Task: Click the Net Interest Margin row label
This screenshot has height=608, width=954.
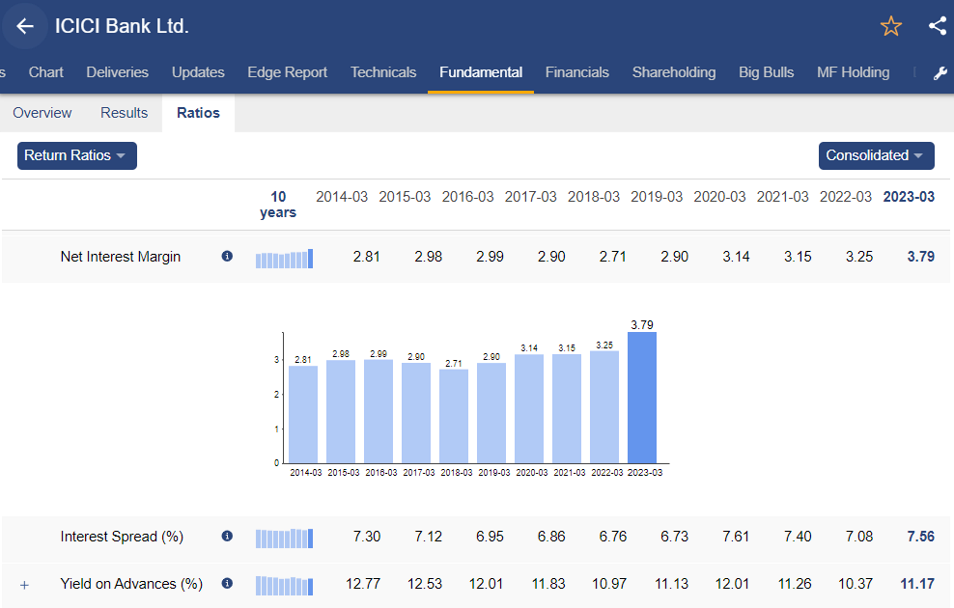Action: tap(121, 257)
